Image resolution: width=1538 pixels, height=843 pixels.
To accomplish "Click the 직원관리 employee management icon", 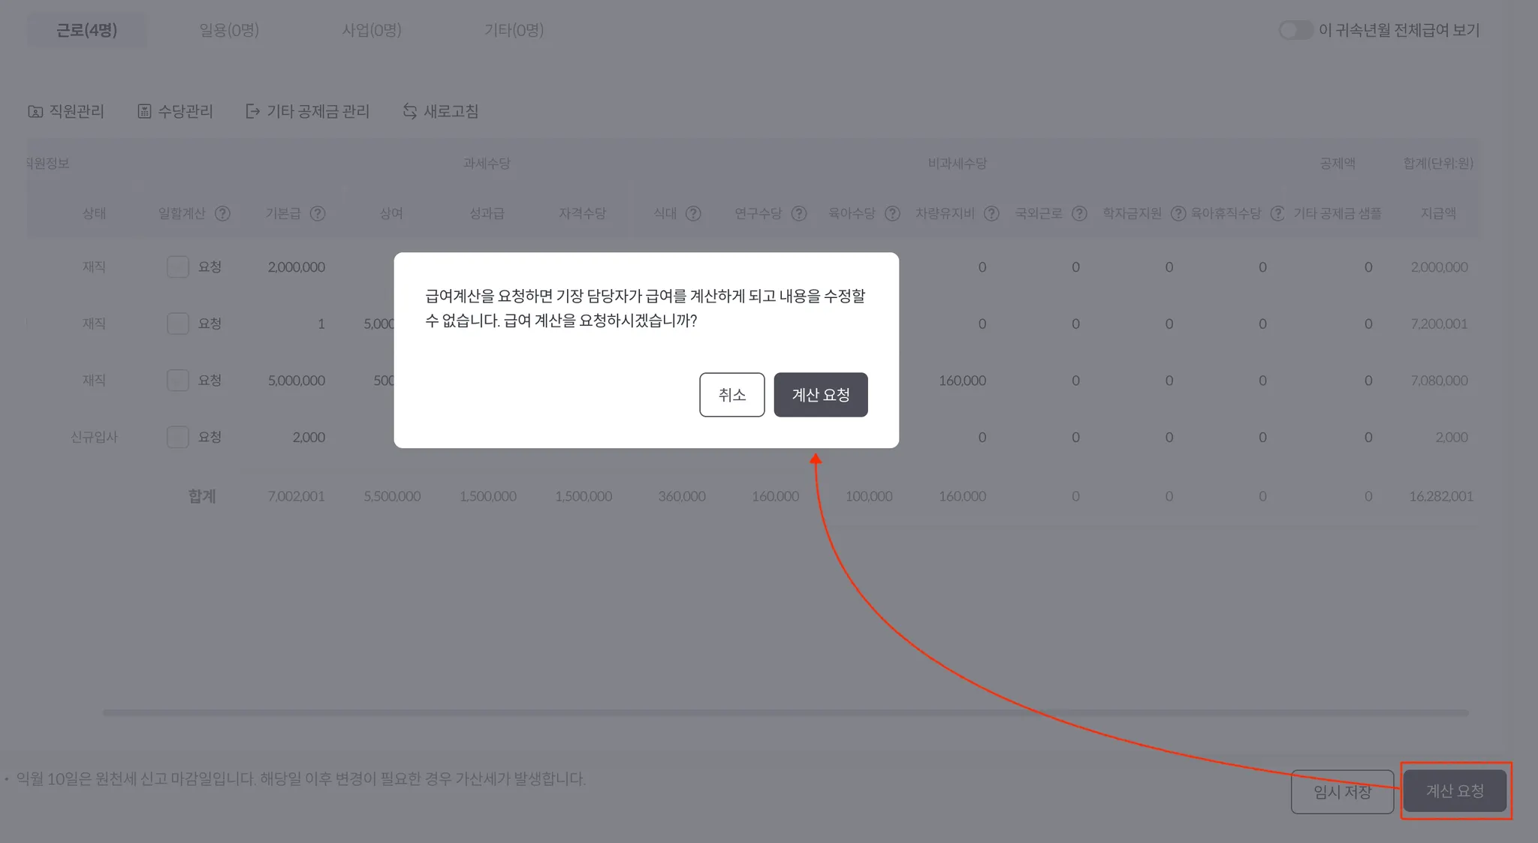I will [35, 112].
